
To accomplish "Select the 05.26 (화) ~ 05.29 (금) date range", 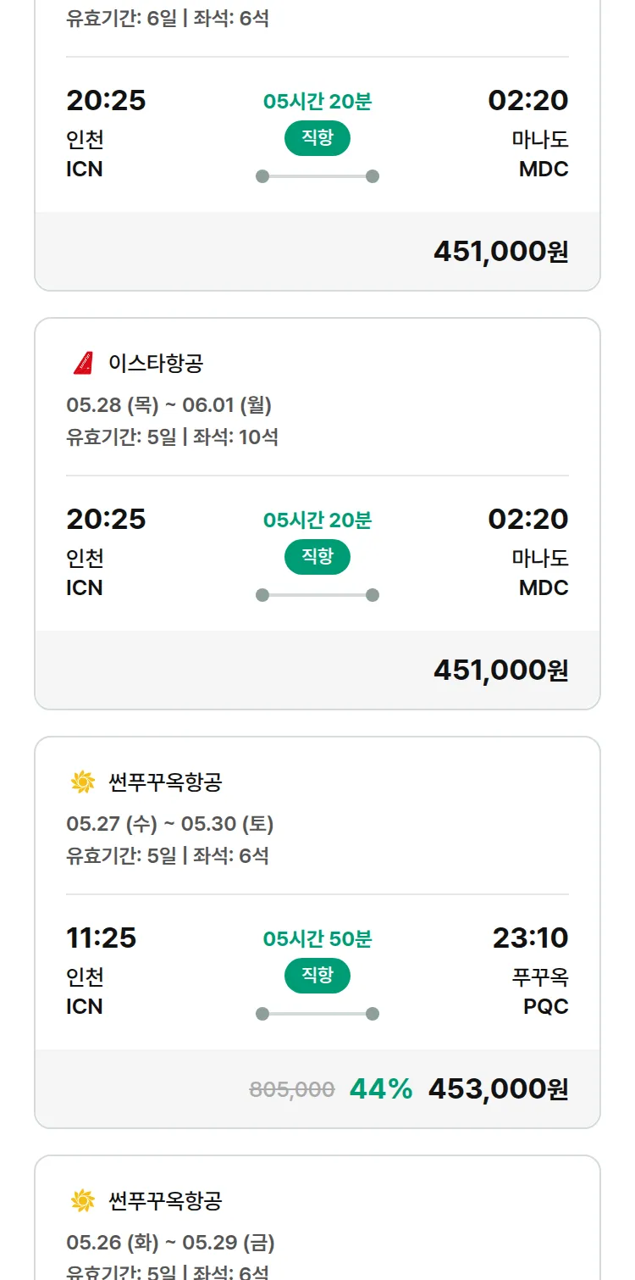I will click(x=170, y=1243).
